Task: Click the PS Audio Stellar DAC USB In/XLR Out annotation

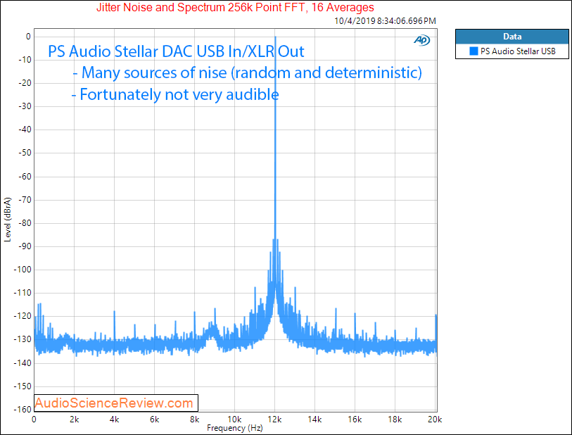Action: (176, 51)
